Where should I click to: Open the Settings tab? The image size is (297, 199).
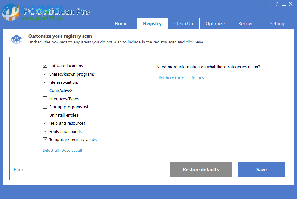[x=278, y=23]
